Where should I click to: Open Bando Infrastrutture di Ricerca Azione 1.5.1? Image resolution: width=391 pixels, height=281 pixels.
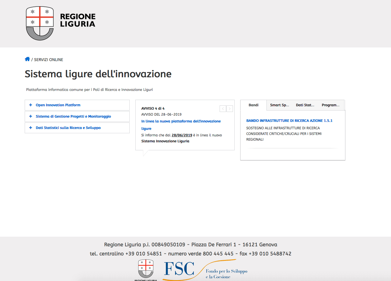(x=289, y=121)
